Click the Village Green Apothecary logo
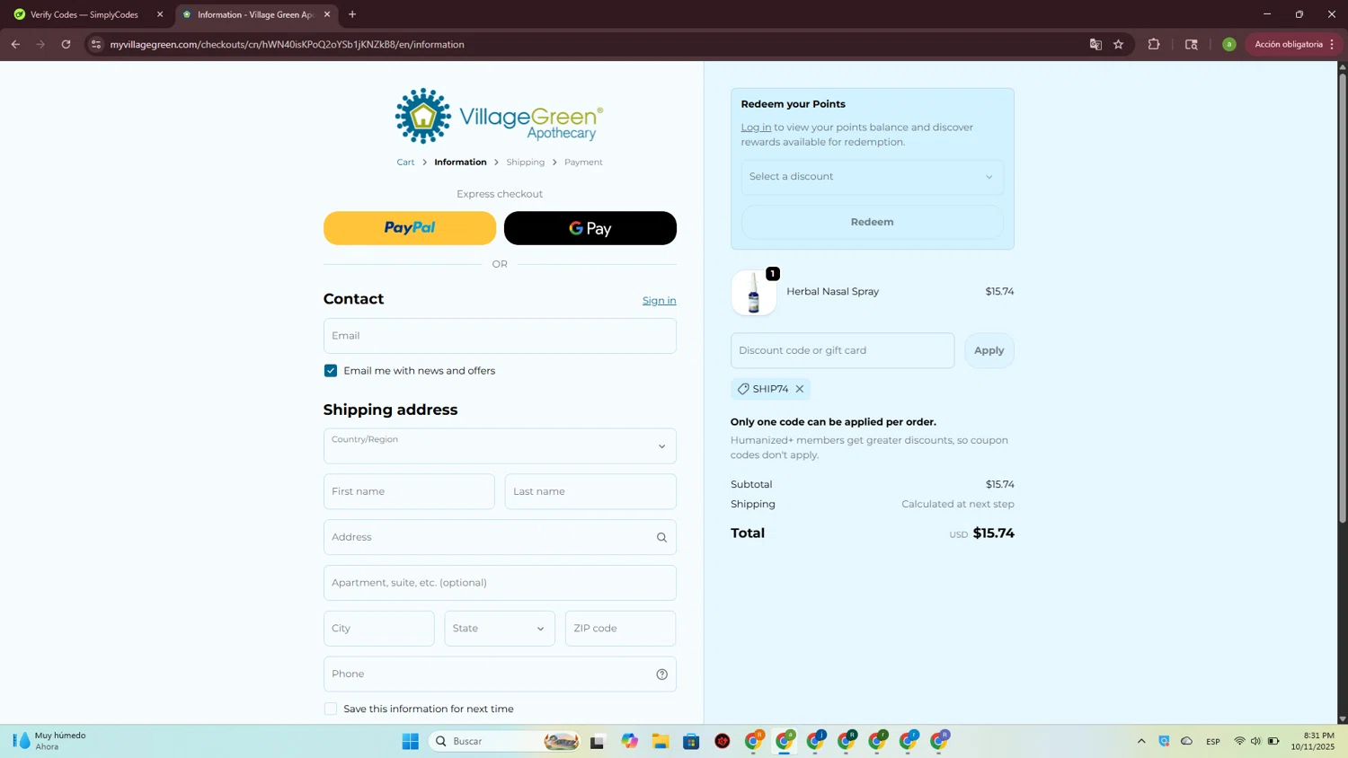 tap(500, 116)
